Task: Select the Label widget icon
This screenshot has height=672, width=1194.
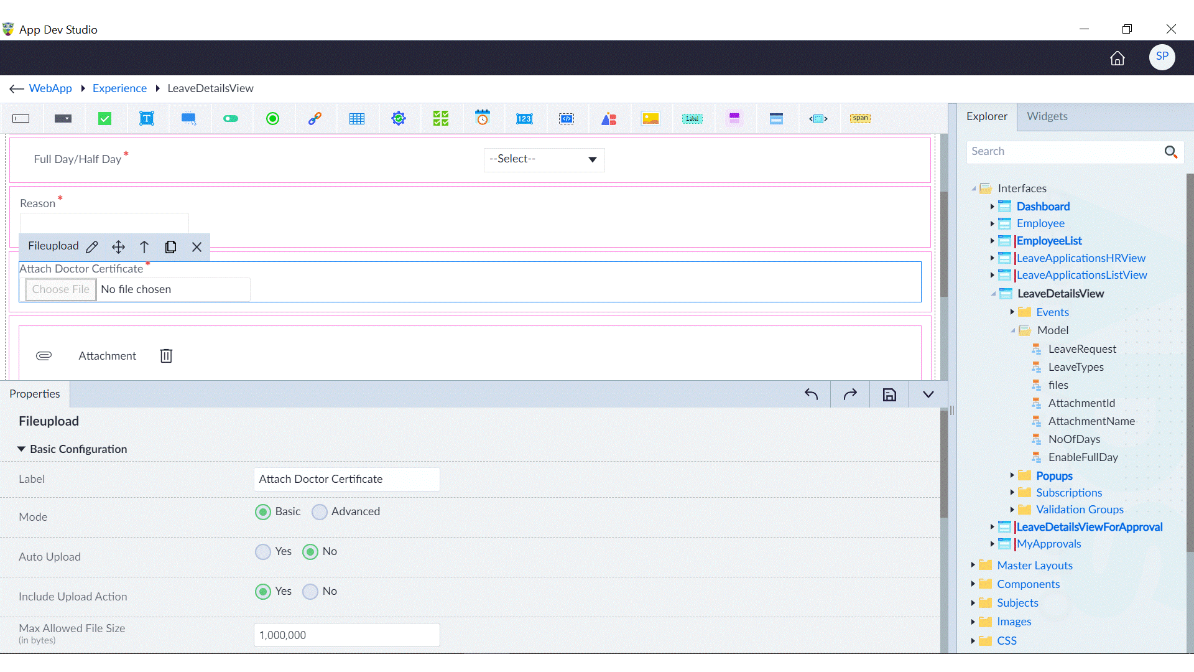Action: click(692, 119)
